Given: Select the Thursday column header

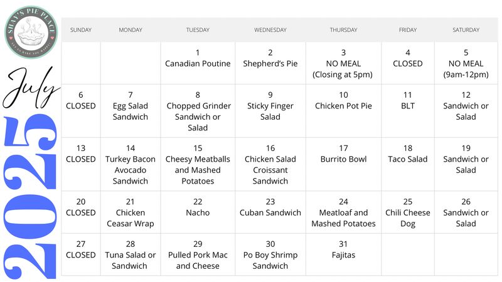Looking at the screenshot, I should 343,29.
